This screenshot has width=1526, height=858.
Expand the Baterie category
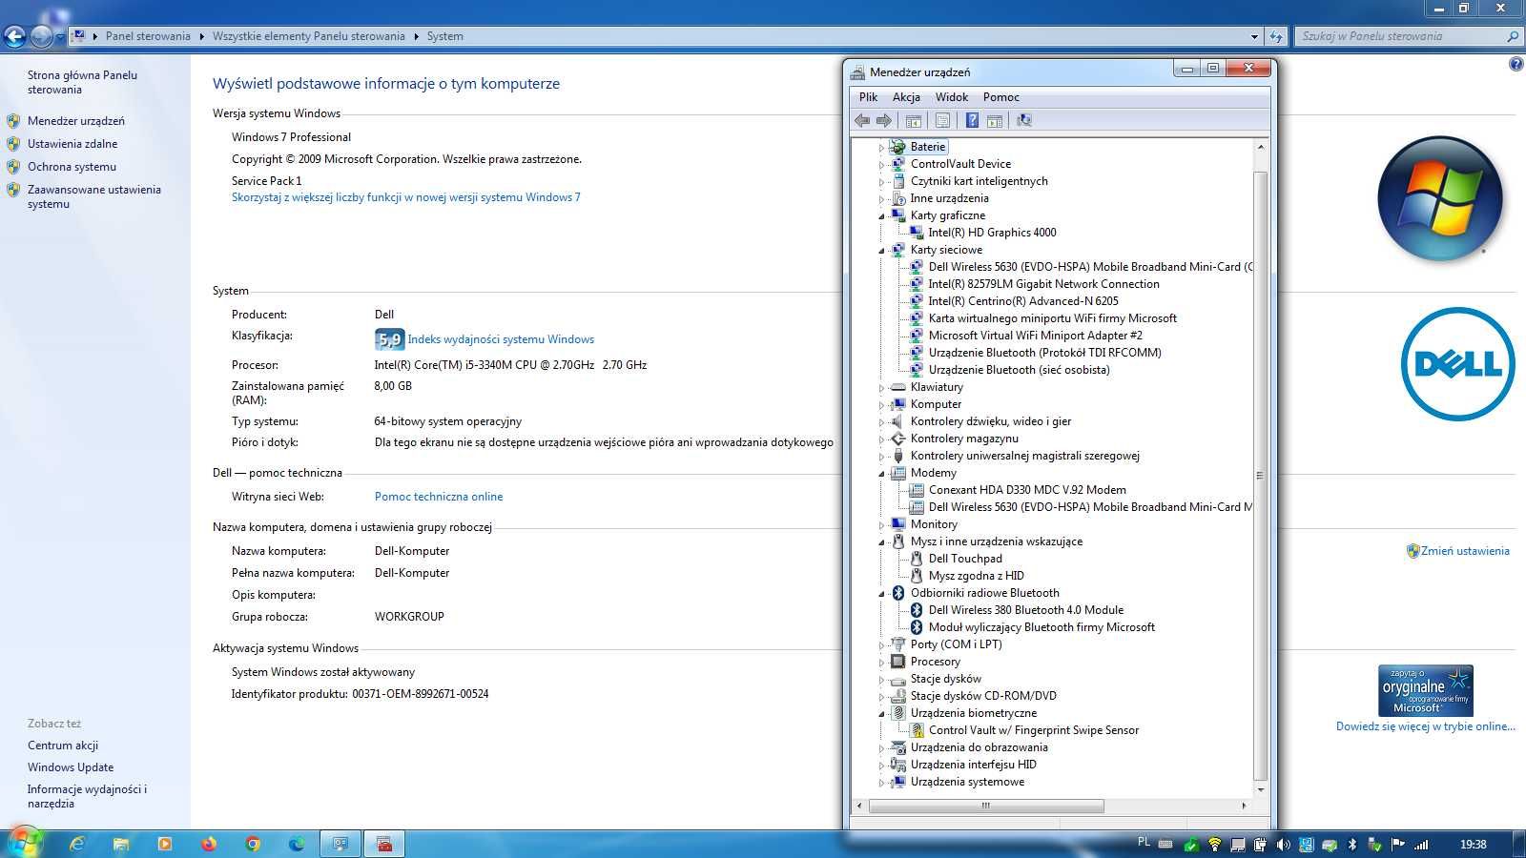pos(881,148)
